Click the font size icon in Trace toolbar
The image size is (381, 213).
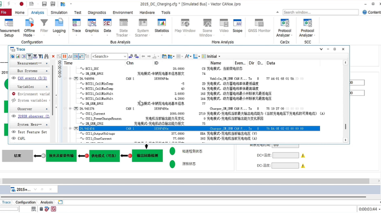tap(188, 56)
